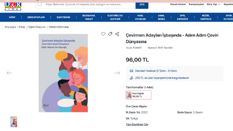Click the search magnifier icon

[40, 4]
